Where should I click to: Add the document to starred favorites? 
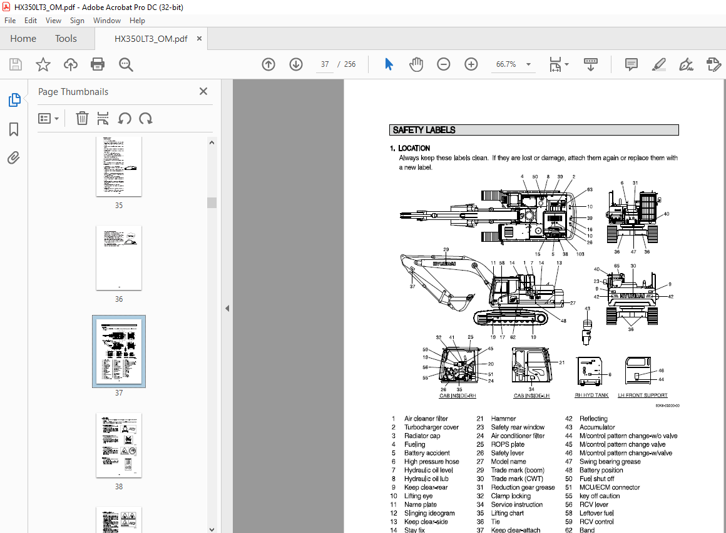pos(43,64)
